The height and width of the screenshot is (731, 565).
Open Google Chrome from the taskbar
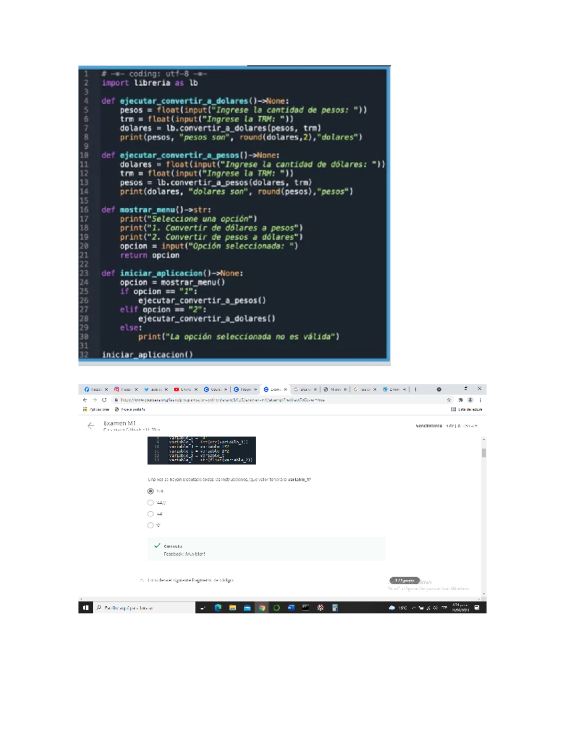click(x=262, y=607)
